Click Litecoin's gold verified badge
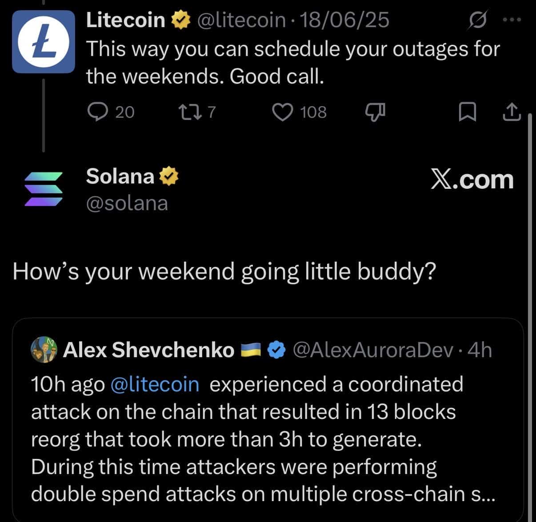The width and height of the screenshot is (536, 522). pyautogui.click(x=181, y=19)
